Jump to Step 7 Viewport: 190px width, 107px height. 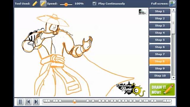(x=160, y=54)
